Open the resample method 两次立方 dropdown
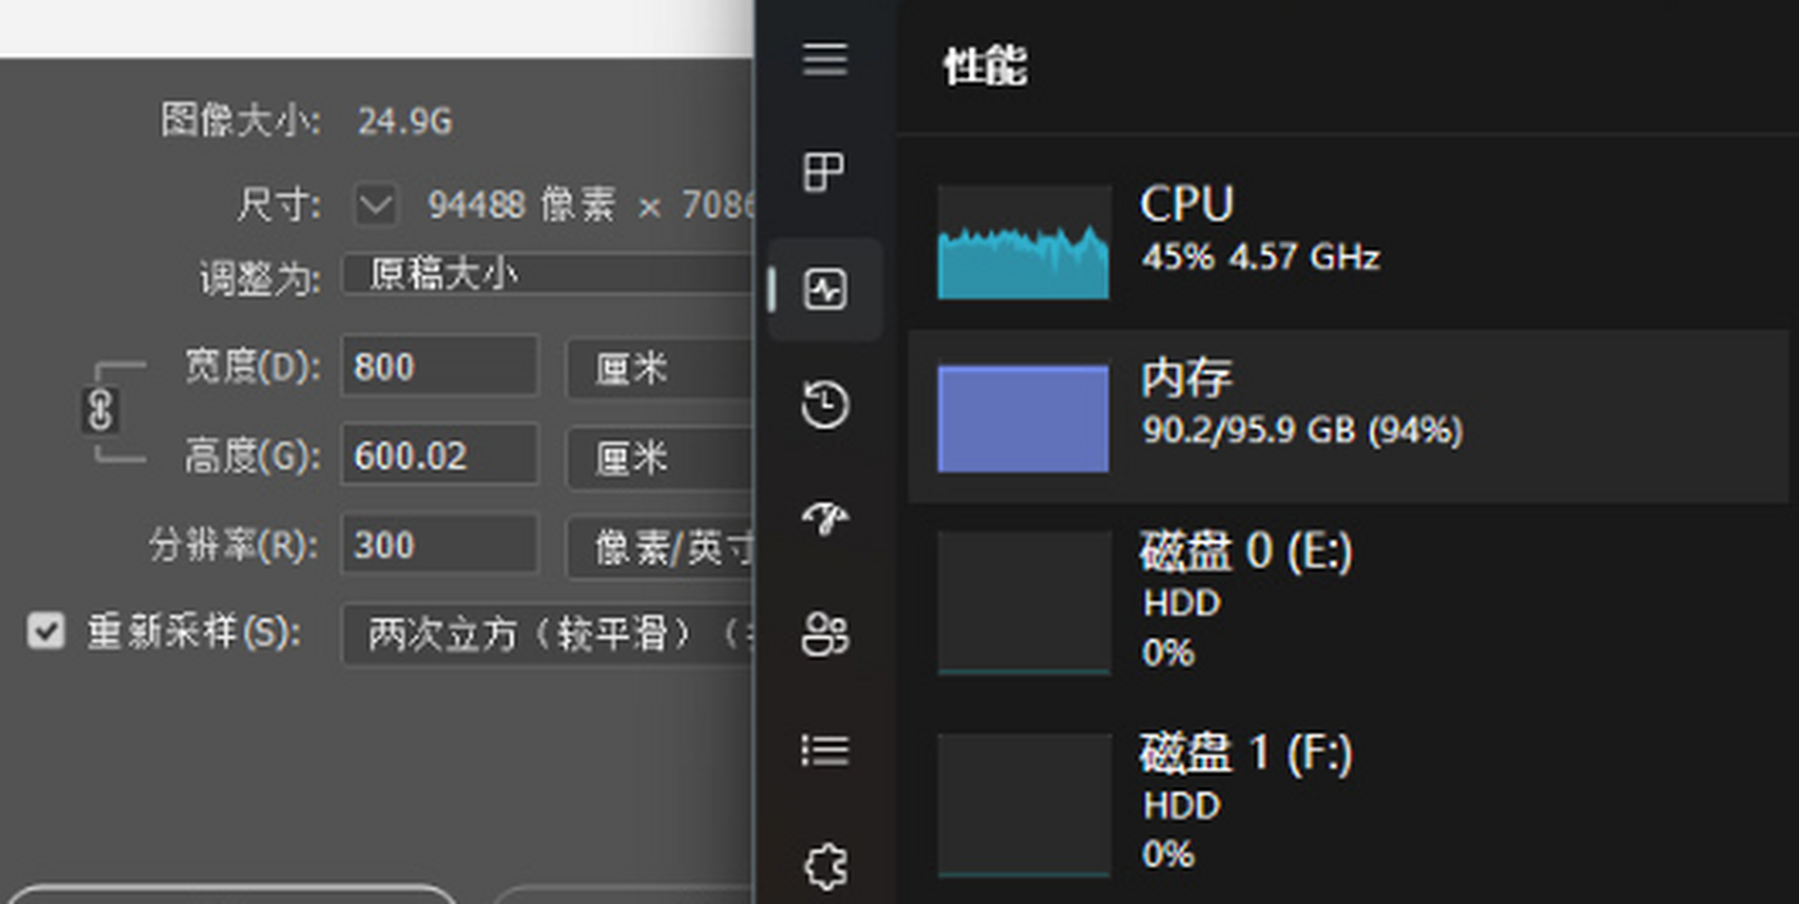This screenshot has width=1799, height=904. pyautogui.click(x=548, y=634)
